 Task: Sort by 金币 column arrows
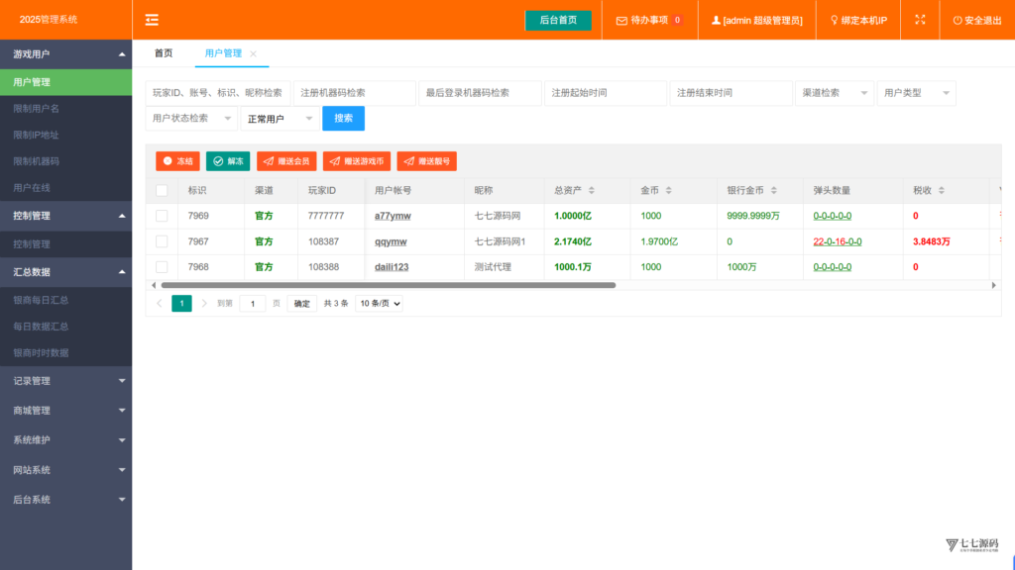pos(669,191)
